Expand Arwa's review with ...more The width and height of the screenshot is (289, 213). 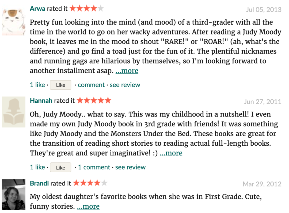tap(127, 71)
